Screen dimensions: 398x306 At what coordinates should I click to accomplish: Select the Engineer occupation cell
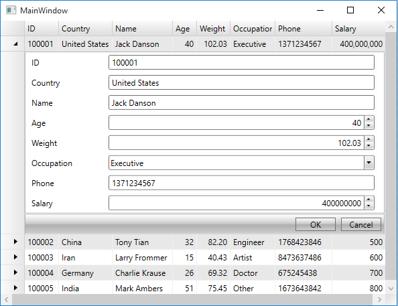point(253,242)
